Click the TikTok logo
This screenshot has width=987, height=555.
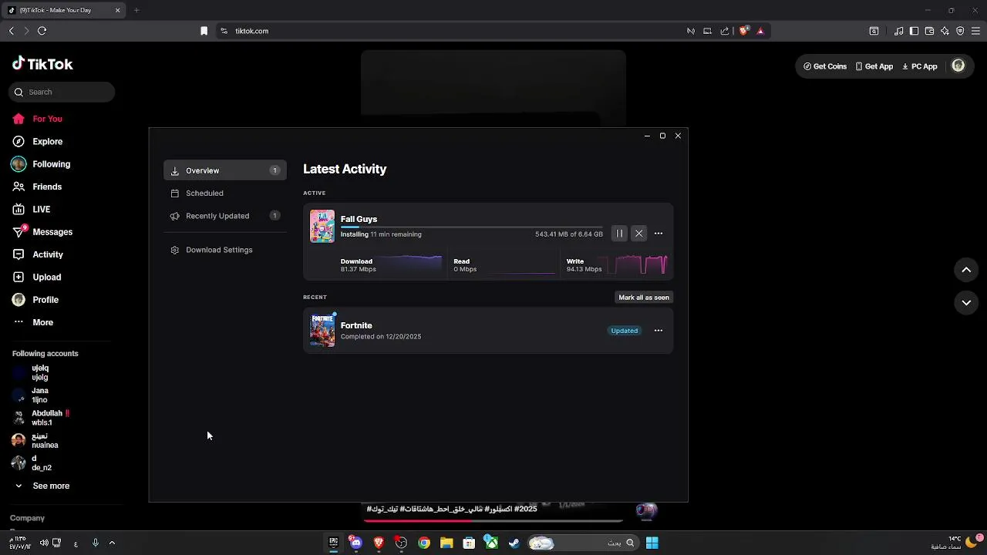(42, 64)
